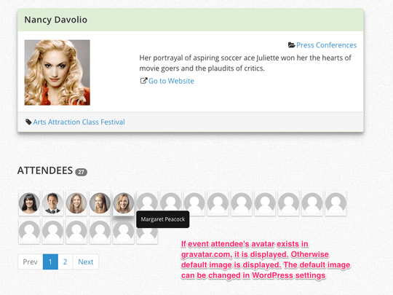This screenshot has height=295, width=393.
Task: Click the external link icon before Go to Website
Action: click(x=143, y=81)
